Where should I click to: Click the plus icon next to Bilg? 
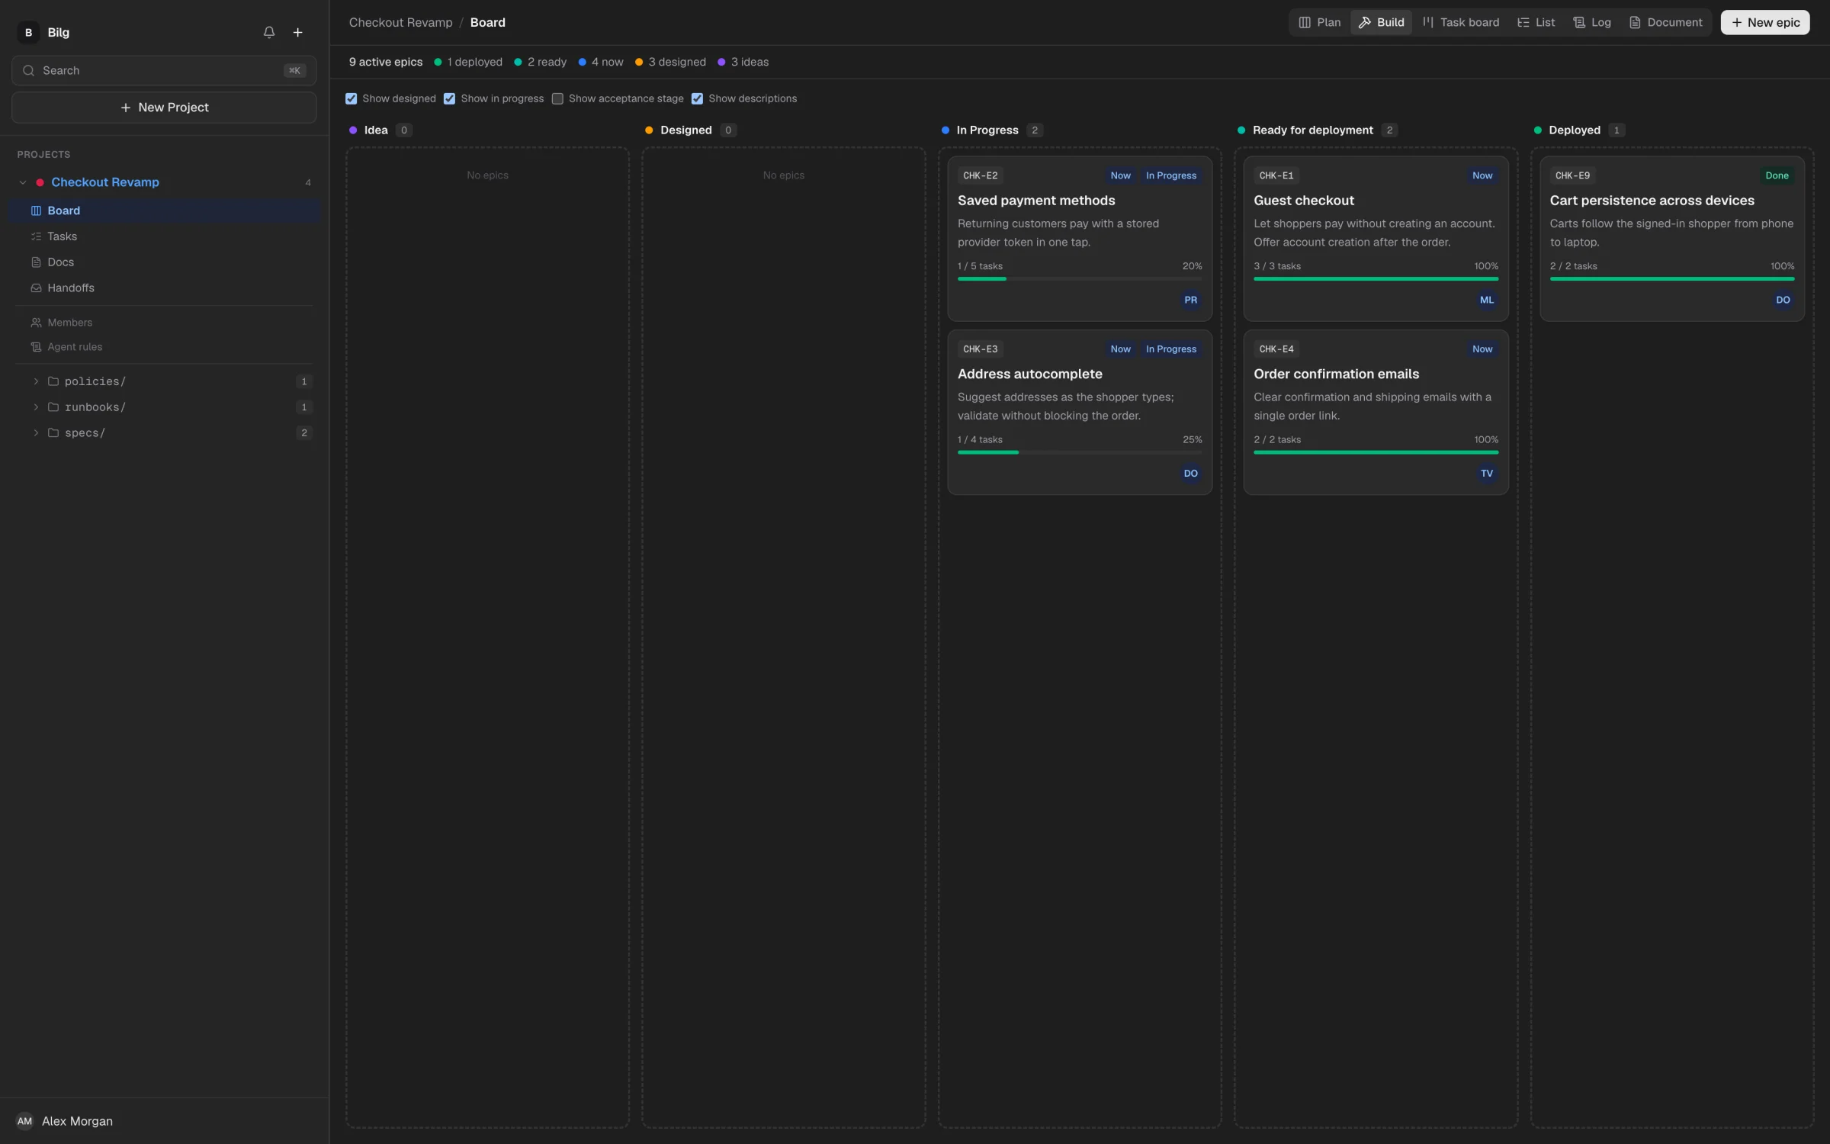(298, 32)
